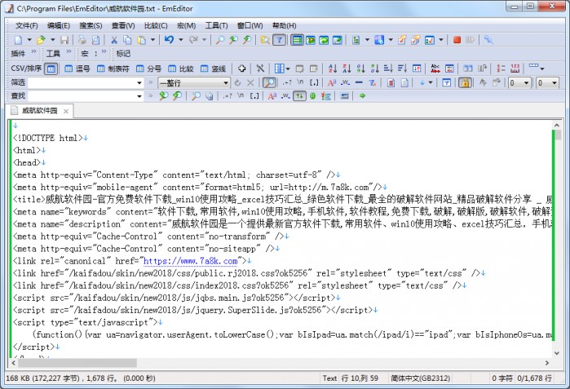Click 行 10,列 59 in status bar
Screen dimensions: 570x389
[x=360, y=378]
